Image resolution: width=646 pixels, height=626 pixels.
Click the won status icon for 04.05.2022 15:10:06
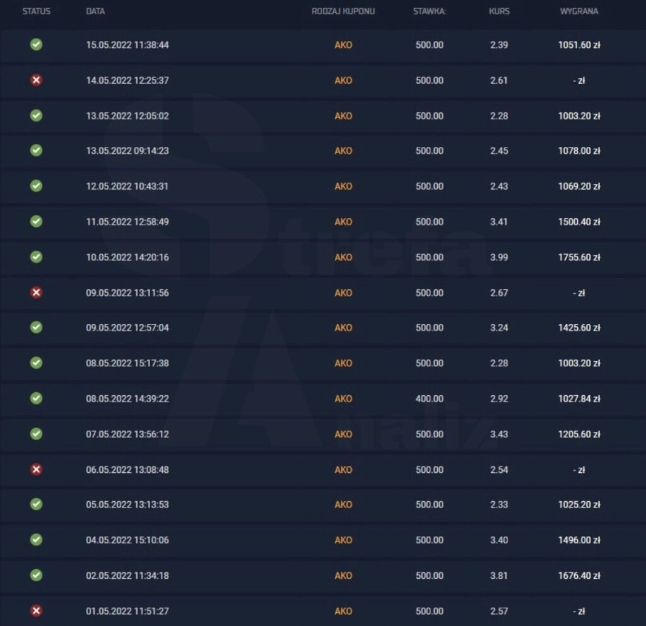pyautogui.click(x=36, y=540)
